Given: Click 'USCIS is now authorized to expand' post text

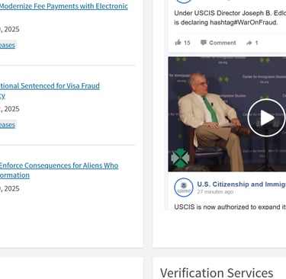Looking at the screenshot, I should click(230, 207).
